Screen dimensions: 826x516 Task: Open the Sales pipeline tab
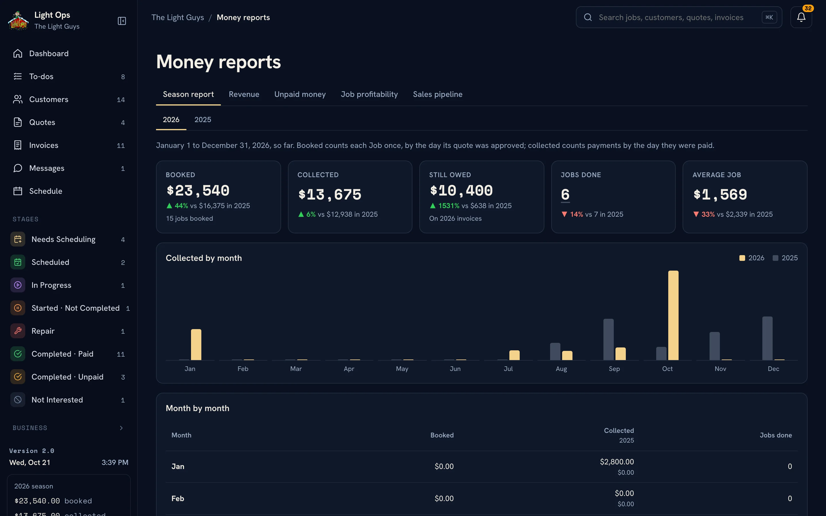point(438,95)
